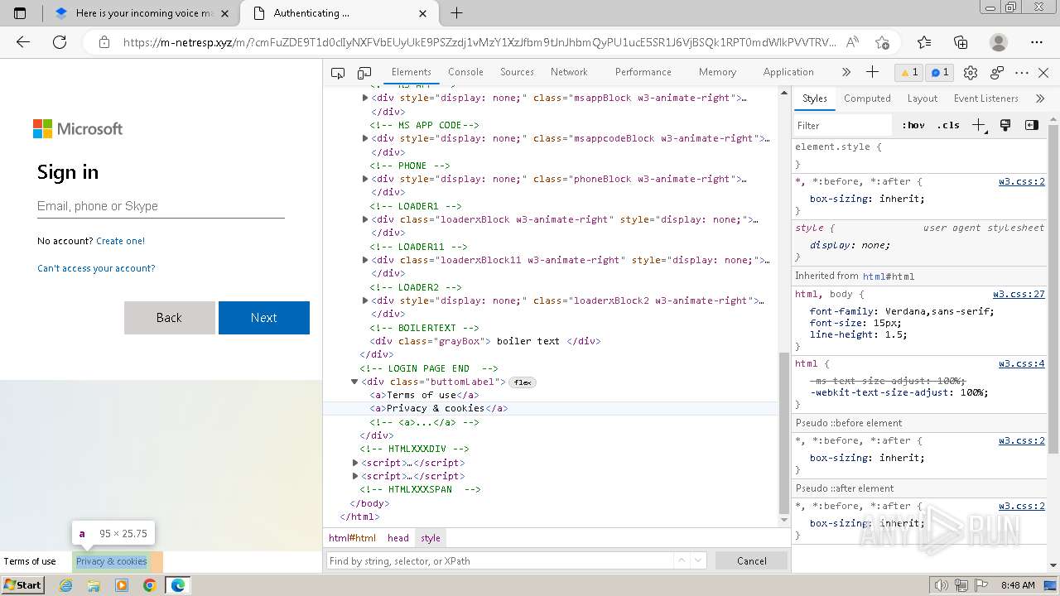Expand the phoneBlock div node
1060x596 pixels.
(365, 179)
